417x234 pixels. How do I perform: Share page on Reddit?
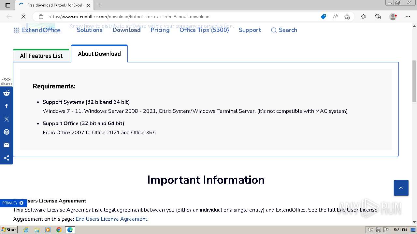pos(7,93)
